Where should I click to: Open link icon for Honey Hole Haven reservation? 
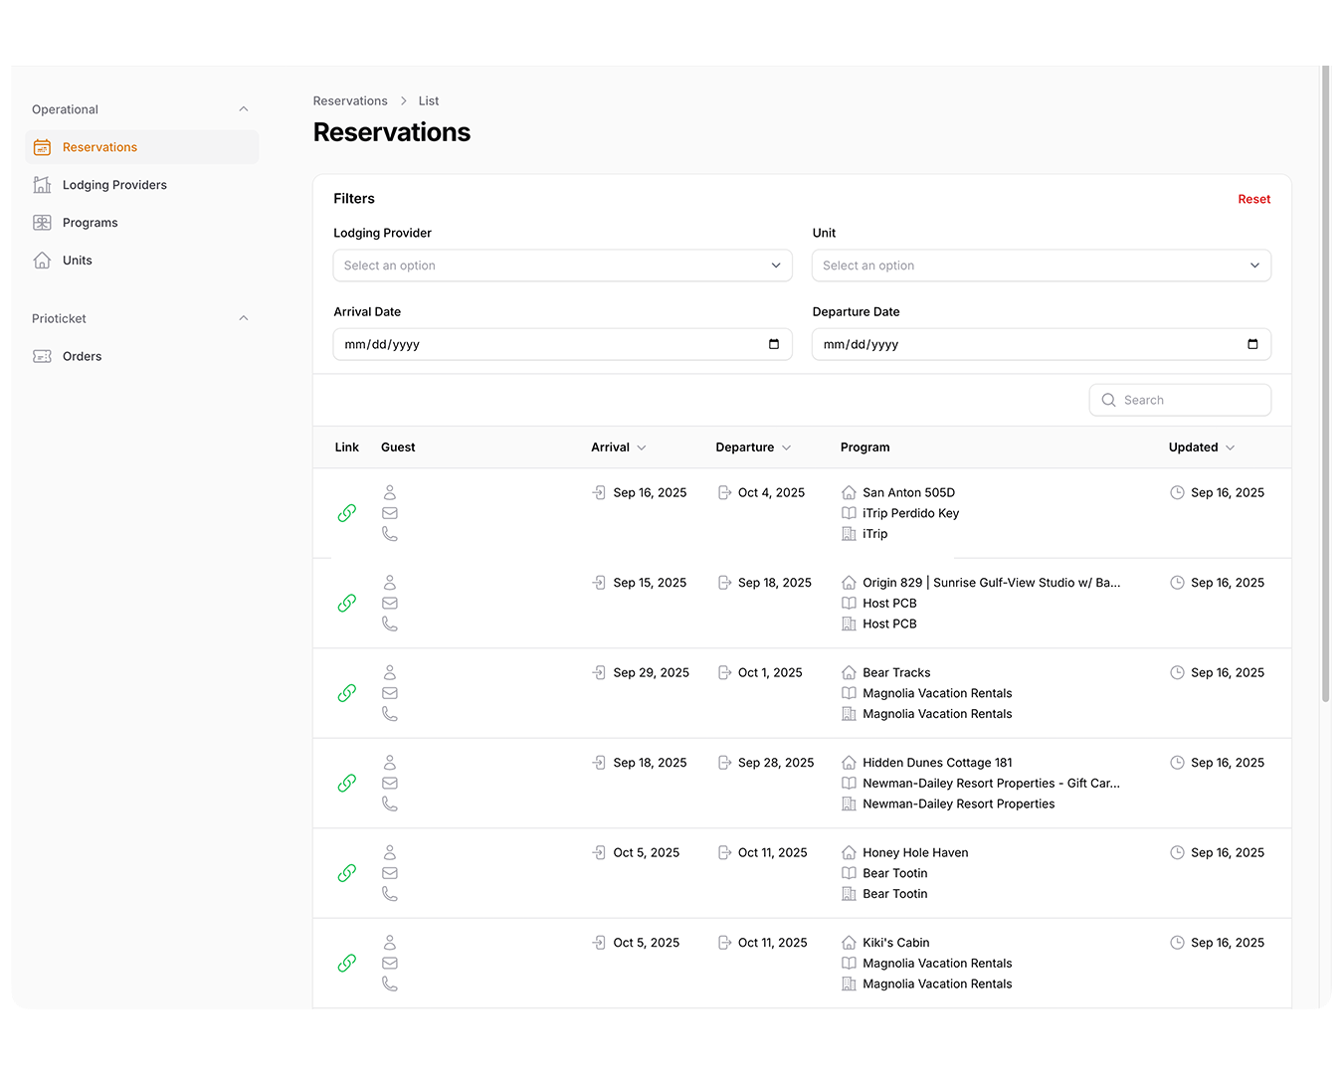[x=346, y=873]
